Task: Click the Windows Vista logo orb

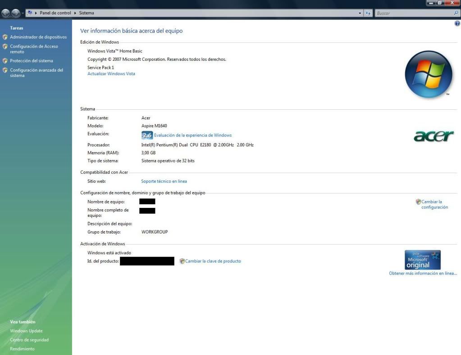Action: point(429,74)
